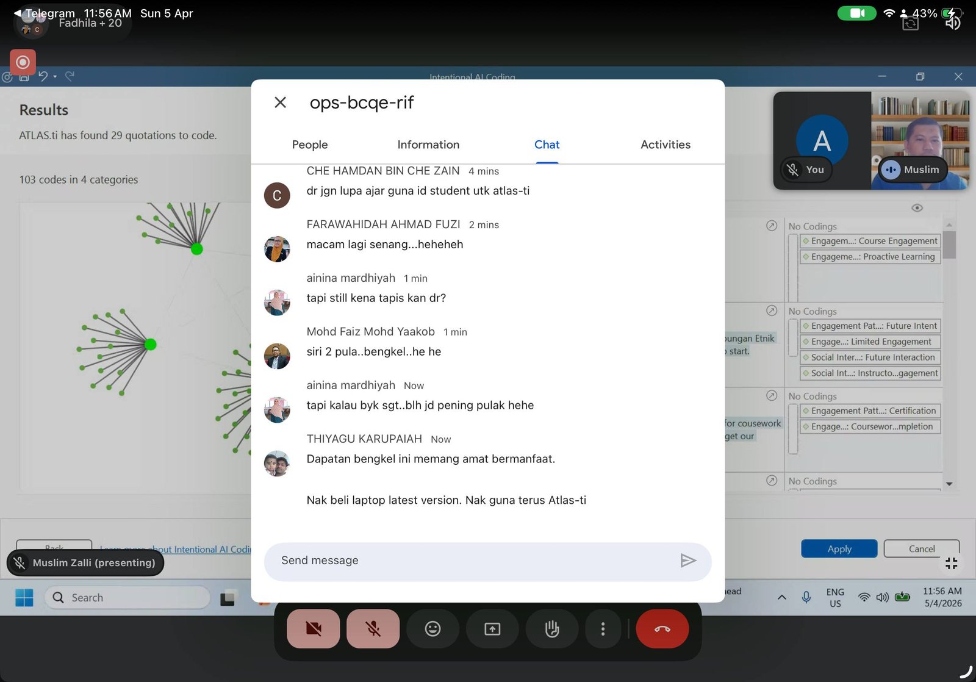This screenshot has height=682, width=976.
Task: Open CHE HAMDAN's avatar in chat
Action: tap(277, 195)
